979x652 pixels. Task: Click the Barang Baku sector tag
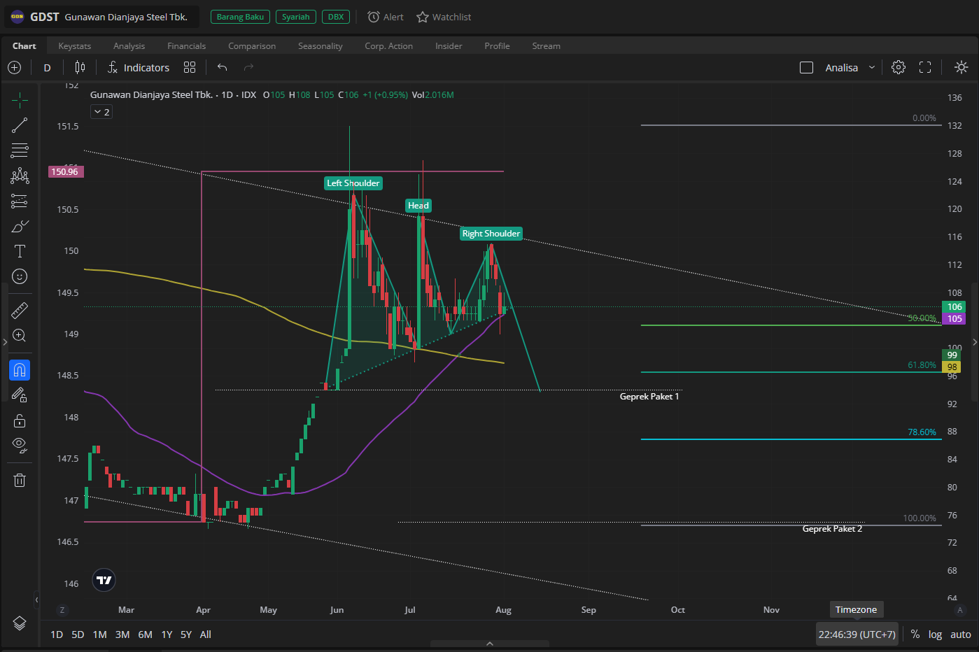coord(240,17)
